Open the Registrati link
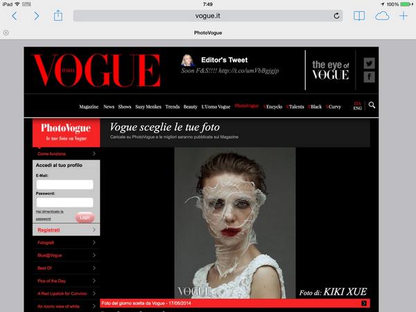416x312 pixels. (49, 230)
